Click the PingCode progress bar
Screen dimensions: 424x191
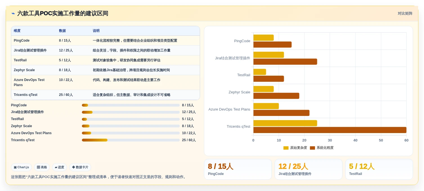[131, 105]
